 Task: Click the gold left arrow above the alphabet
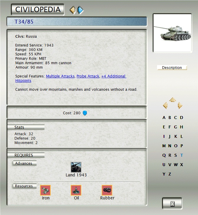165,105
